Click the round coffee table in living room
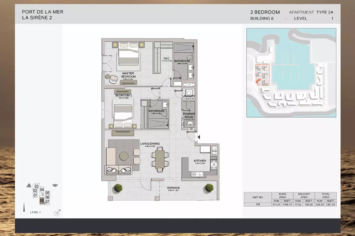 pos(124,155)
